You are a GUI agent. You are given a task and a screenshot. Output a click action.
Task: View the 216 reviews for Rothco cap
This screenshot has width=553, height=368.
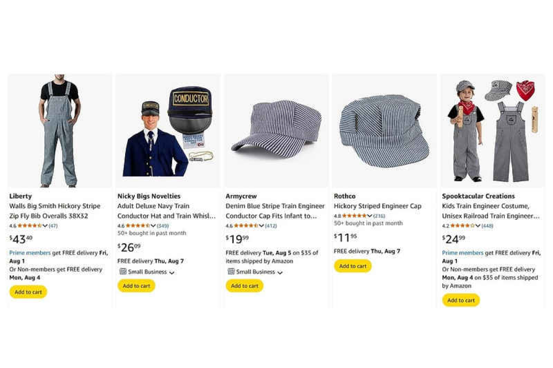pyautogui.click(x=379, y=216)
